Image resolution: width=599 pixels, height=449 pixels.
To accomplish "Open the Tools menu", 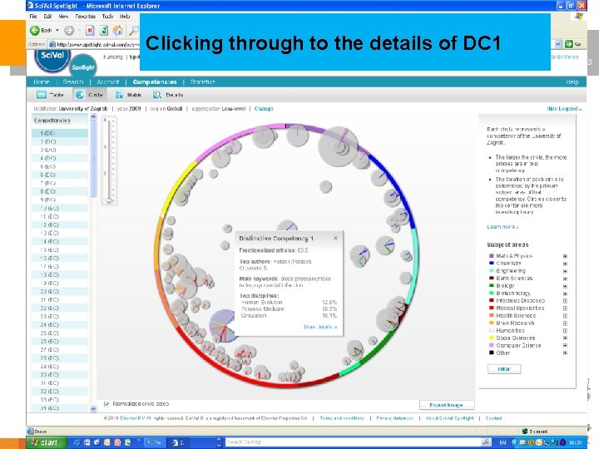I will pos(107,17).
